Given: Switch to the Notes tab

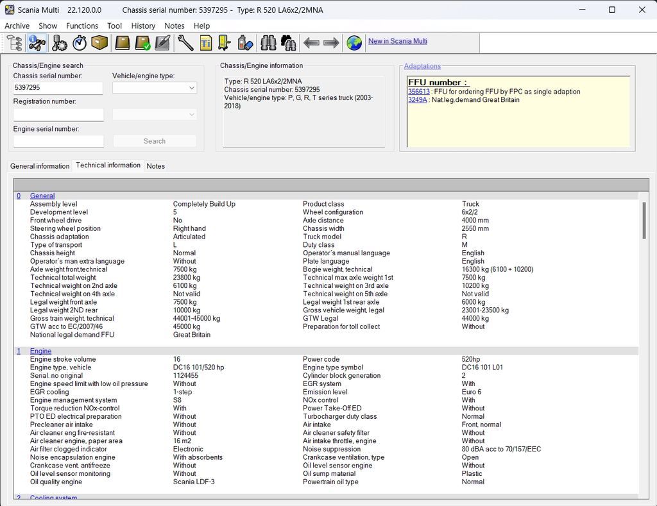Looking at the screenshot, I should [156, 166].
